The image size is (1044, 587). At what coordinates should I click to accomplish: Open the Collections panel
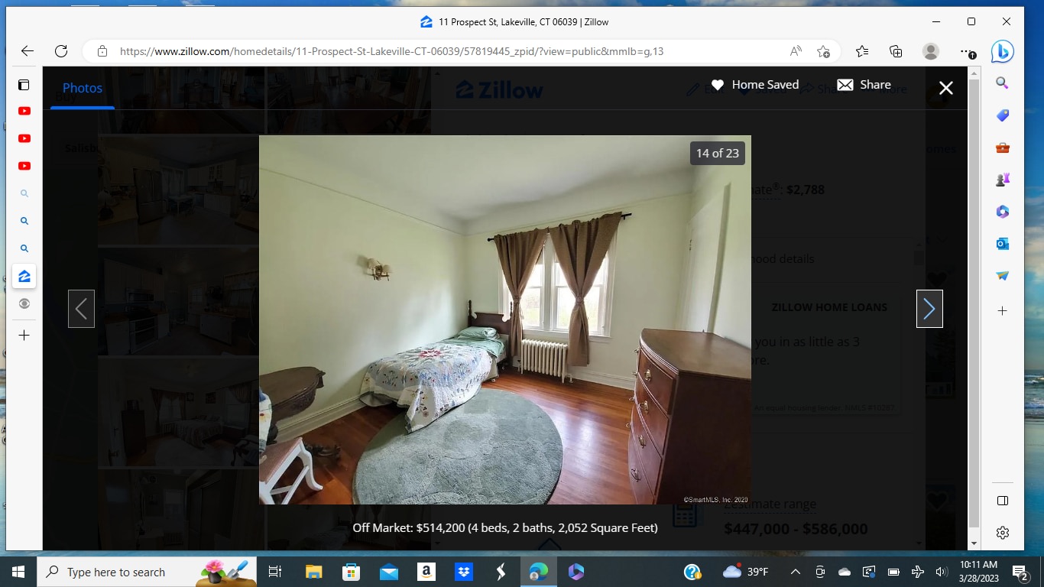click(896, 51)
